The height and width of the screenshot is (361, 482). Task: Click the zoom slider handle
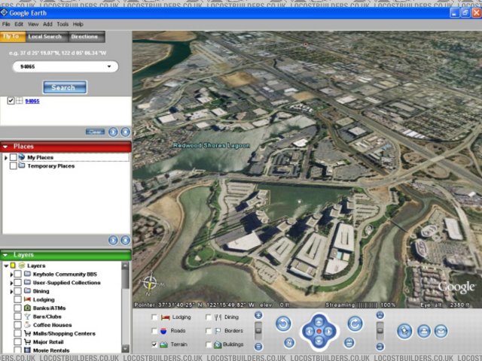pos(258,331)
